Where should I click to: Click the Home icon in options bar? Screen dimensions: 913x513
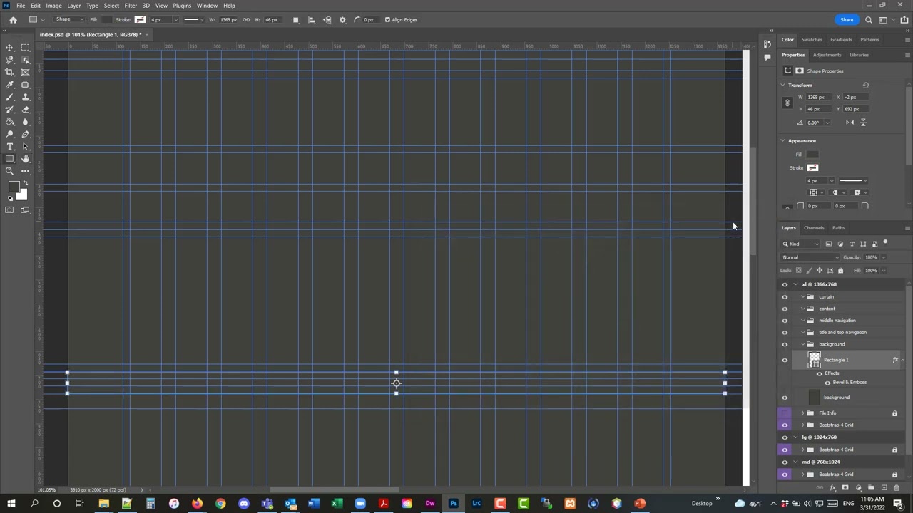[13, 20]
